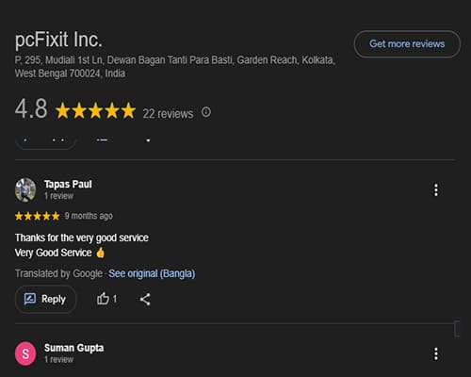See original Bangla review text
Screen dimensions: 471x377
point(152,273)
